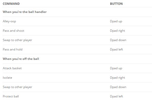Select the 'When you're the ball handler' heading

25,12
